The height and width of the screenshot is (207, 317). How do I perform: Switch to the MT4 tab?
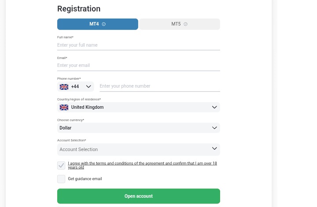[x=98, y=24]
